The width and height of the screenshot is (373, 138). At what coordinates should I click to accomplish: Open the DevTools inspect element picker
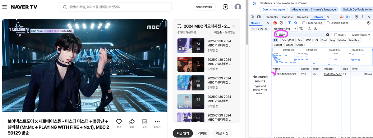click(x=252, y=17)
